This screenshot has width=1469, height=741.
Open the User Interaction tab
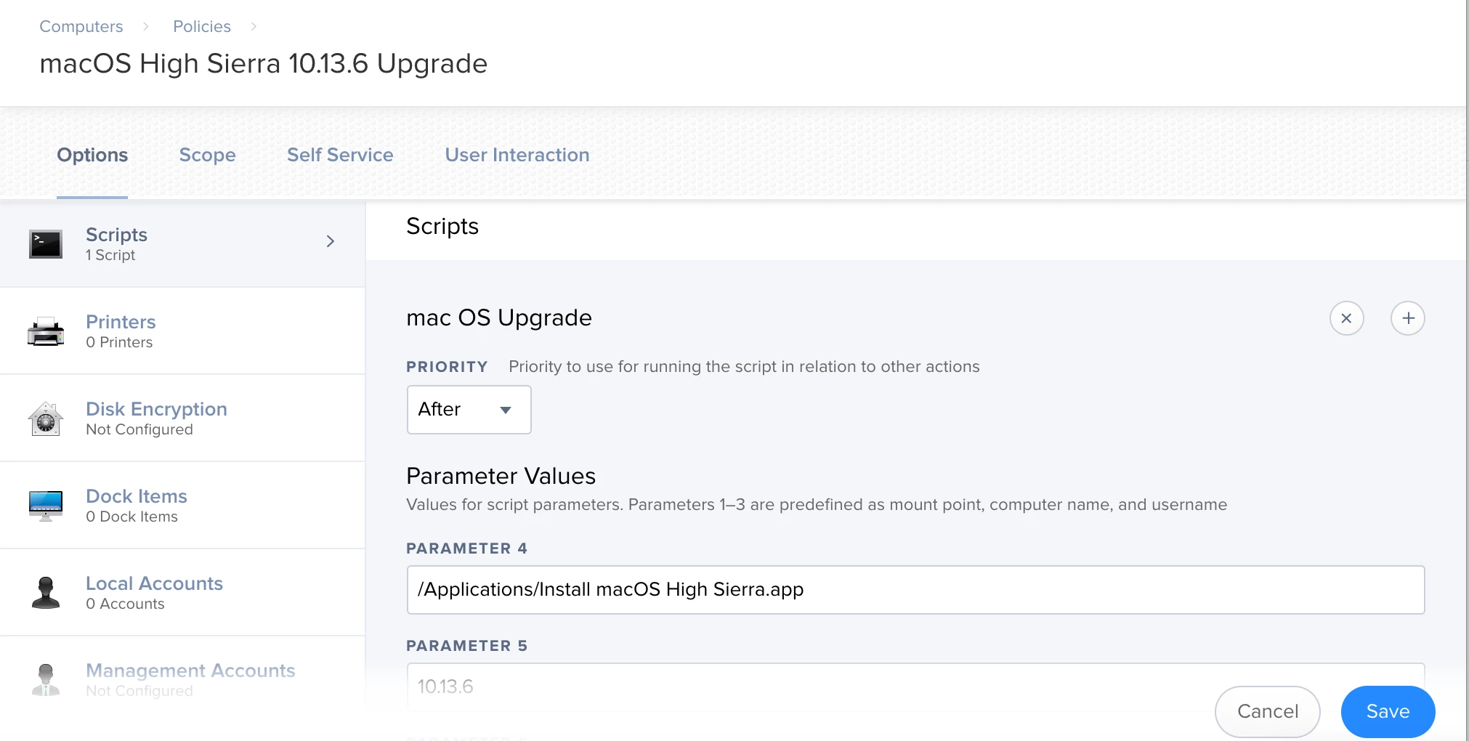pos(517,155)
